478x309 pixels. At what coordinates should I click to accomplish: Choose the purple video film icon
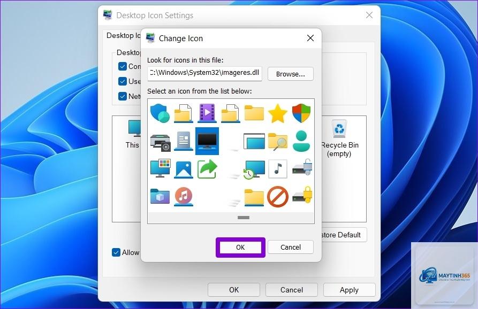207,113
